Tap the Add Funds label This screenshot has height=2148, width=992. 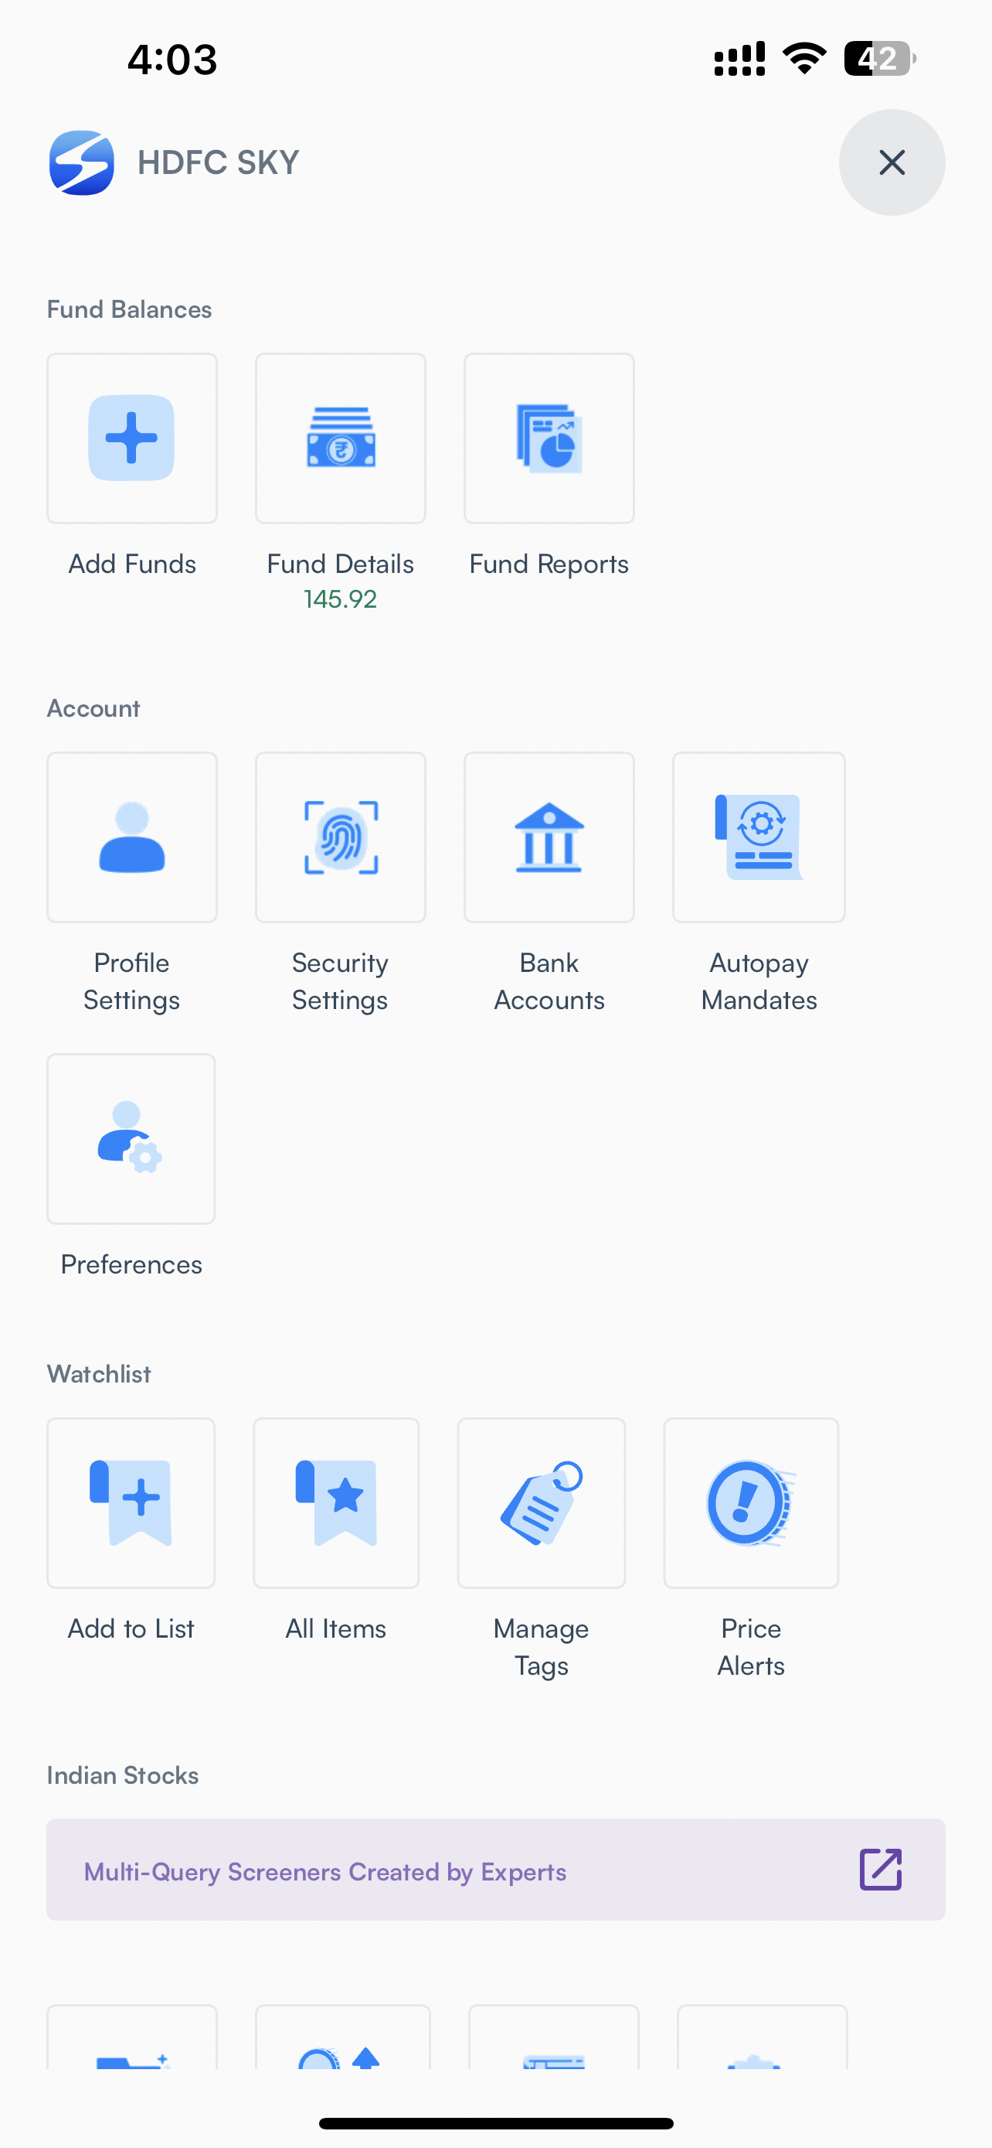tap(131, 564)
